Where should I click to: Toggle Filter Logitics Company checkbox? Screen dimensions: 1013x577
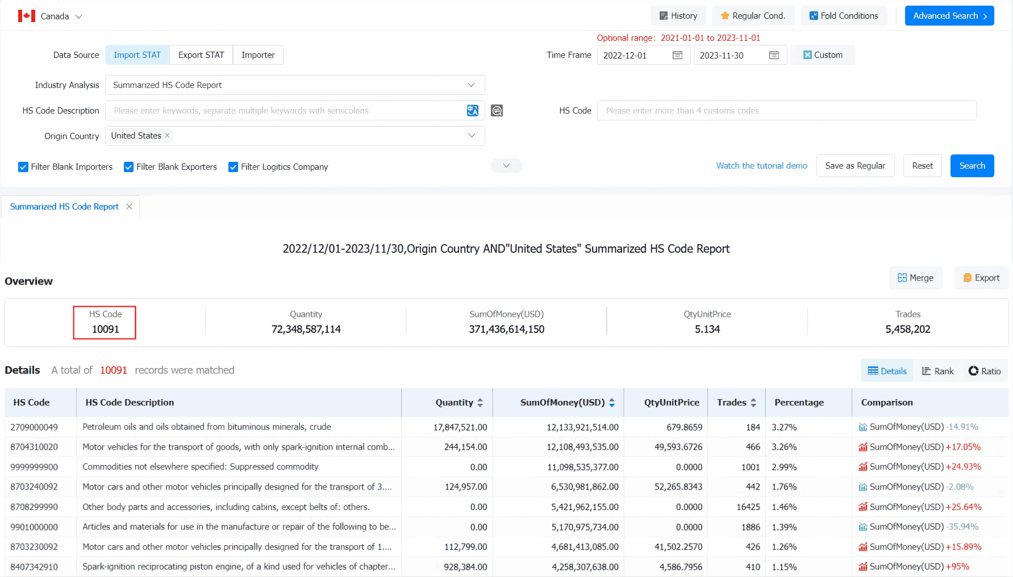233,167
